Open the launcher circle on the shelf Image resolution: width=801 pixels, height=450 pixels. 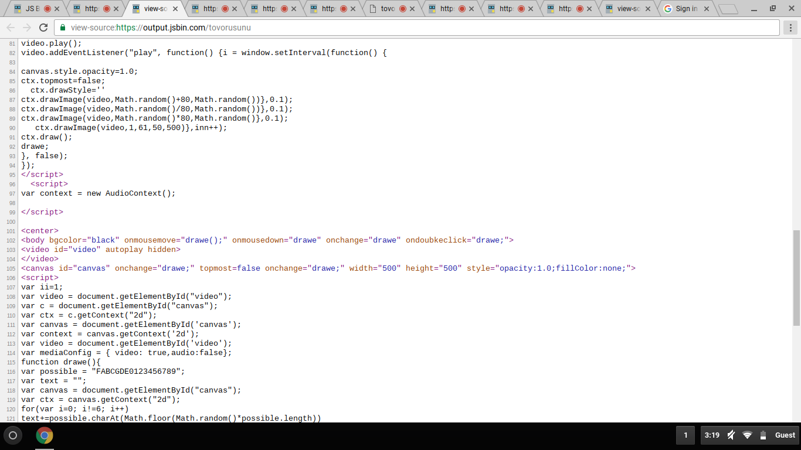(13, 435)
